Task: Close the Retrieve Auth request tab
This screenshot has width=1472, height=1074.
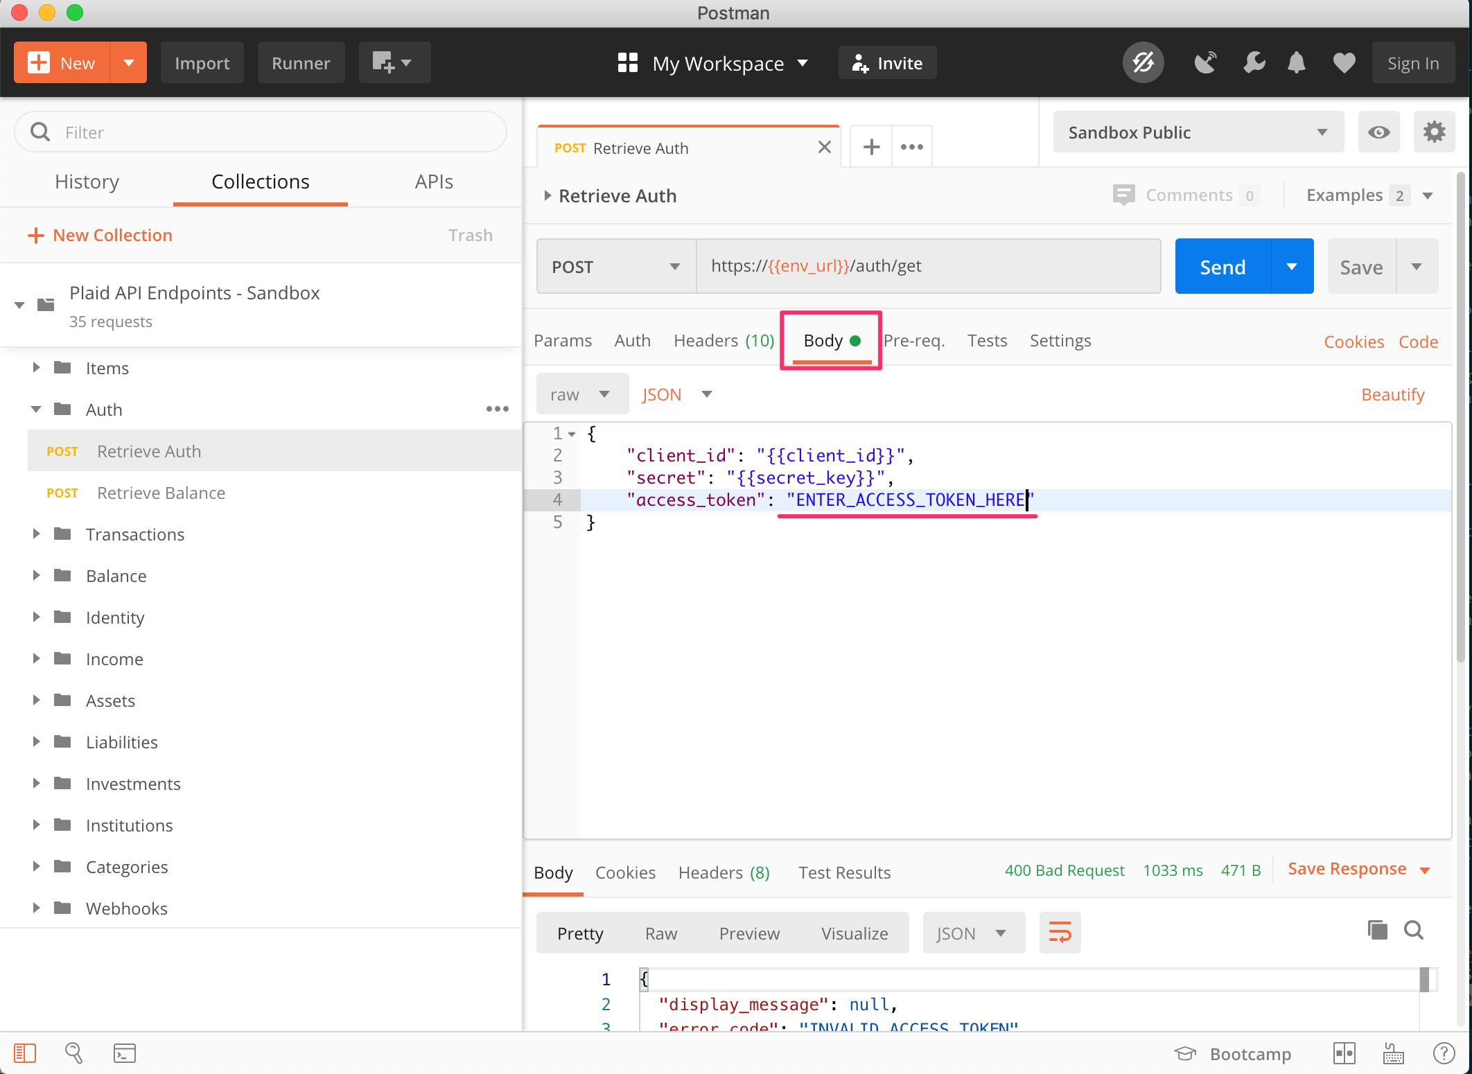Action: [824, 147]
